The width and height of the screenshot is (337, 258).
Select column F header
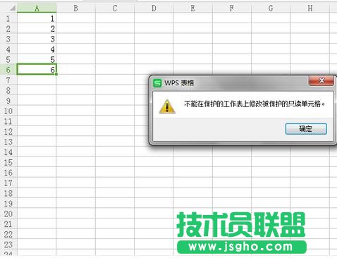coord(232,8)
